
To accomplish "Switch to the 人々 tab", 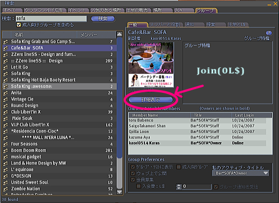I will (184, 10).
